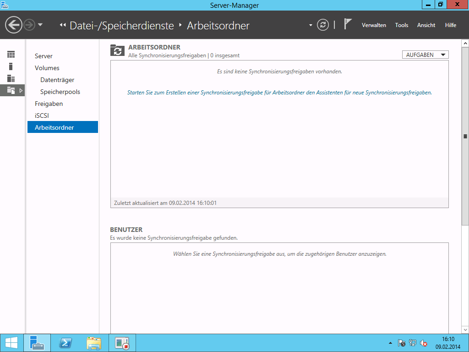Click the ARBEITSORDNER section heading
469x352 pixels.
(154, 47)
